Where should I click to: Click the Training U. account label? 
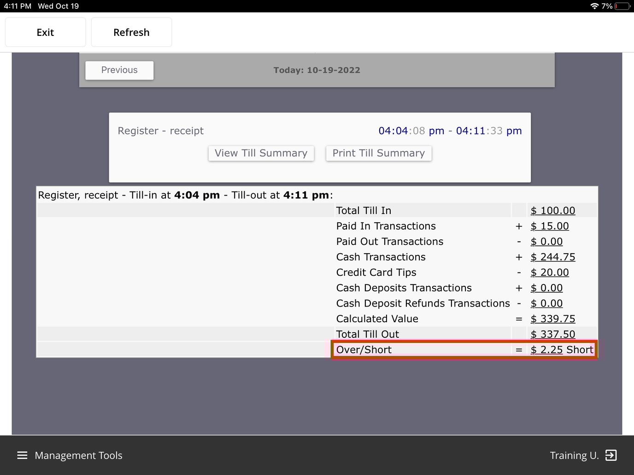coord(574,455)
